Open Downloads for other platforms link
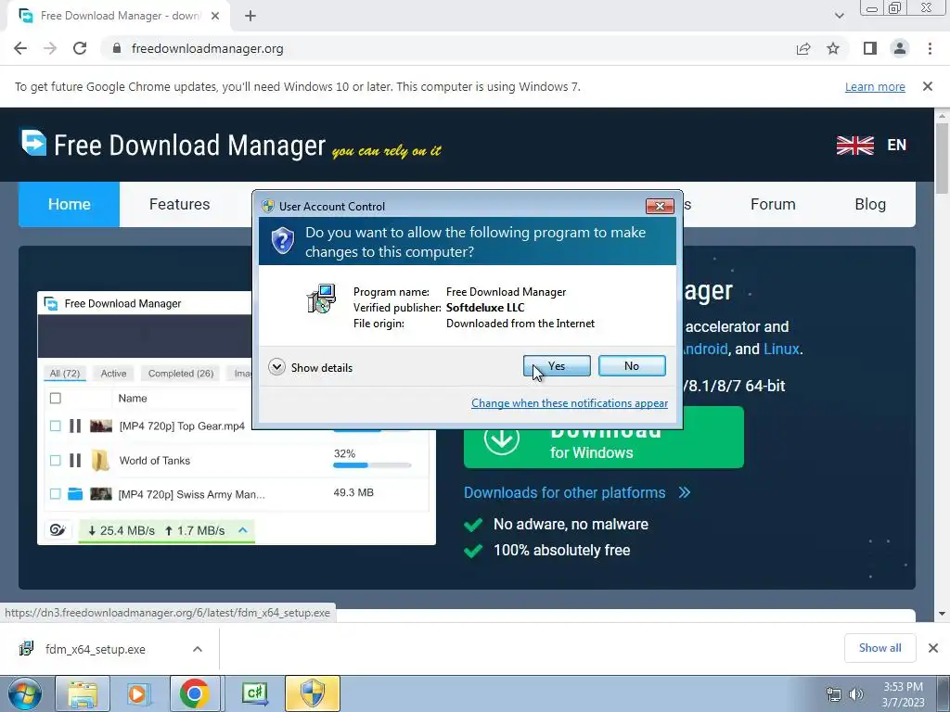The height and width of the screenshot is (712, 950). (x=577, y=492)
